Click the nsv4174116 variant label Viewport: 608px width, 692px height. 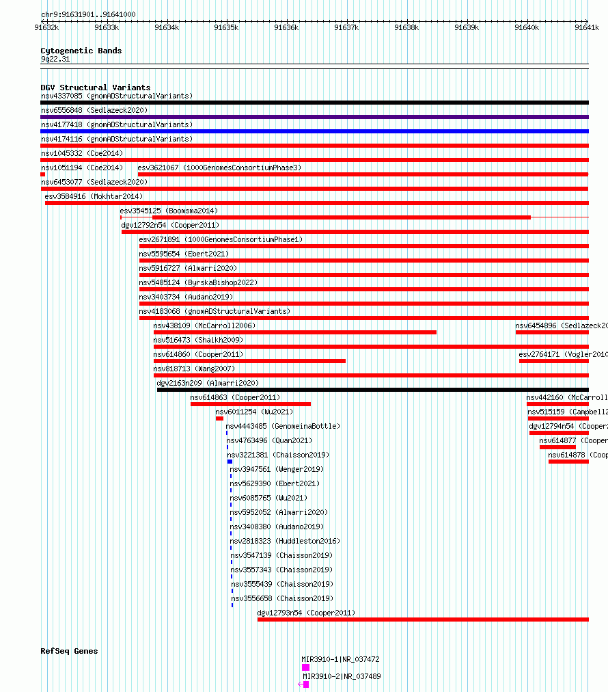[x=117, y=139]
